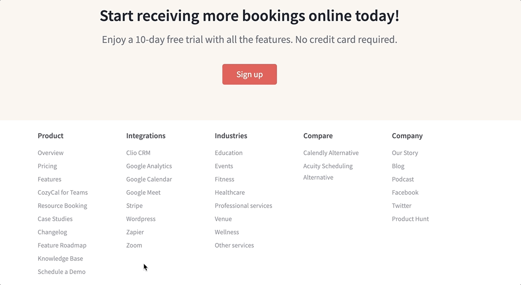View the Case Studies link
This screenshot has height=285, width=521.
pyautogui.click(x=55, y=219)
